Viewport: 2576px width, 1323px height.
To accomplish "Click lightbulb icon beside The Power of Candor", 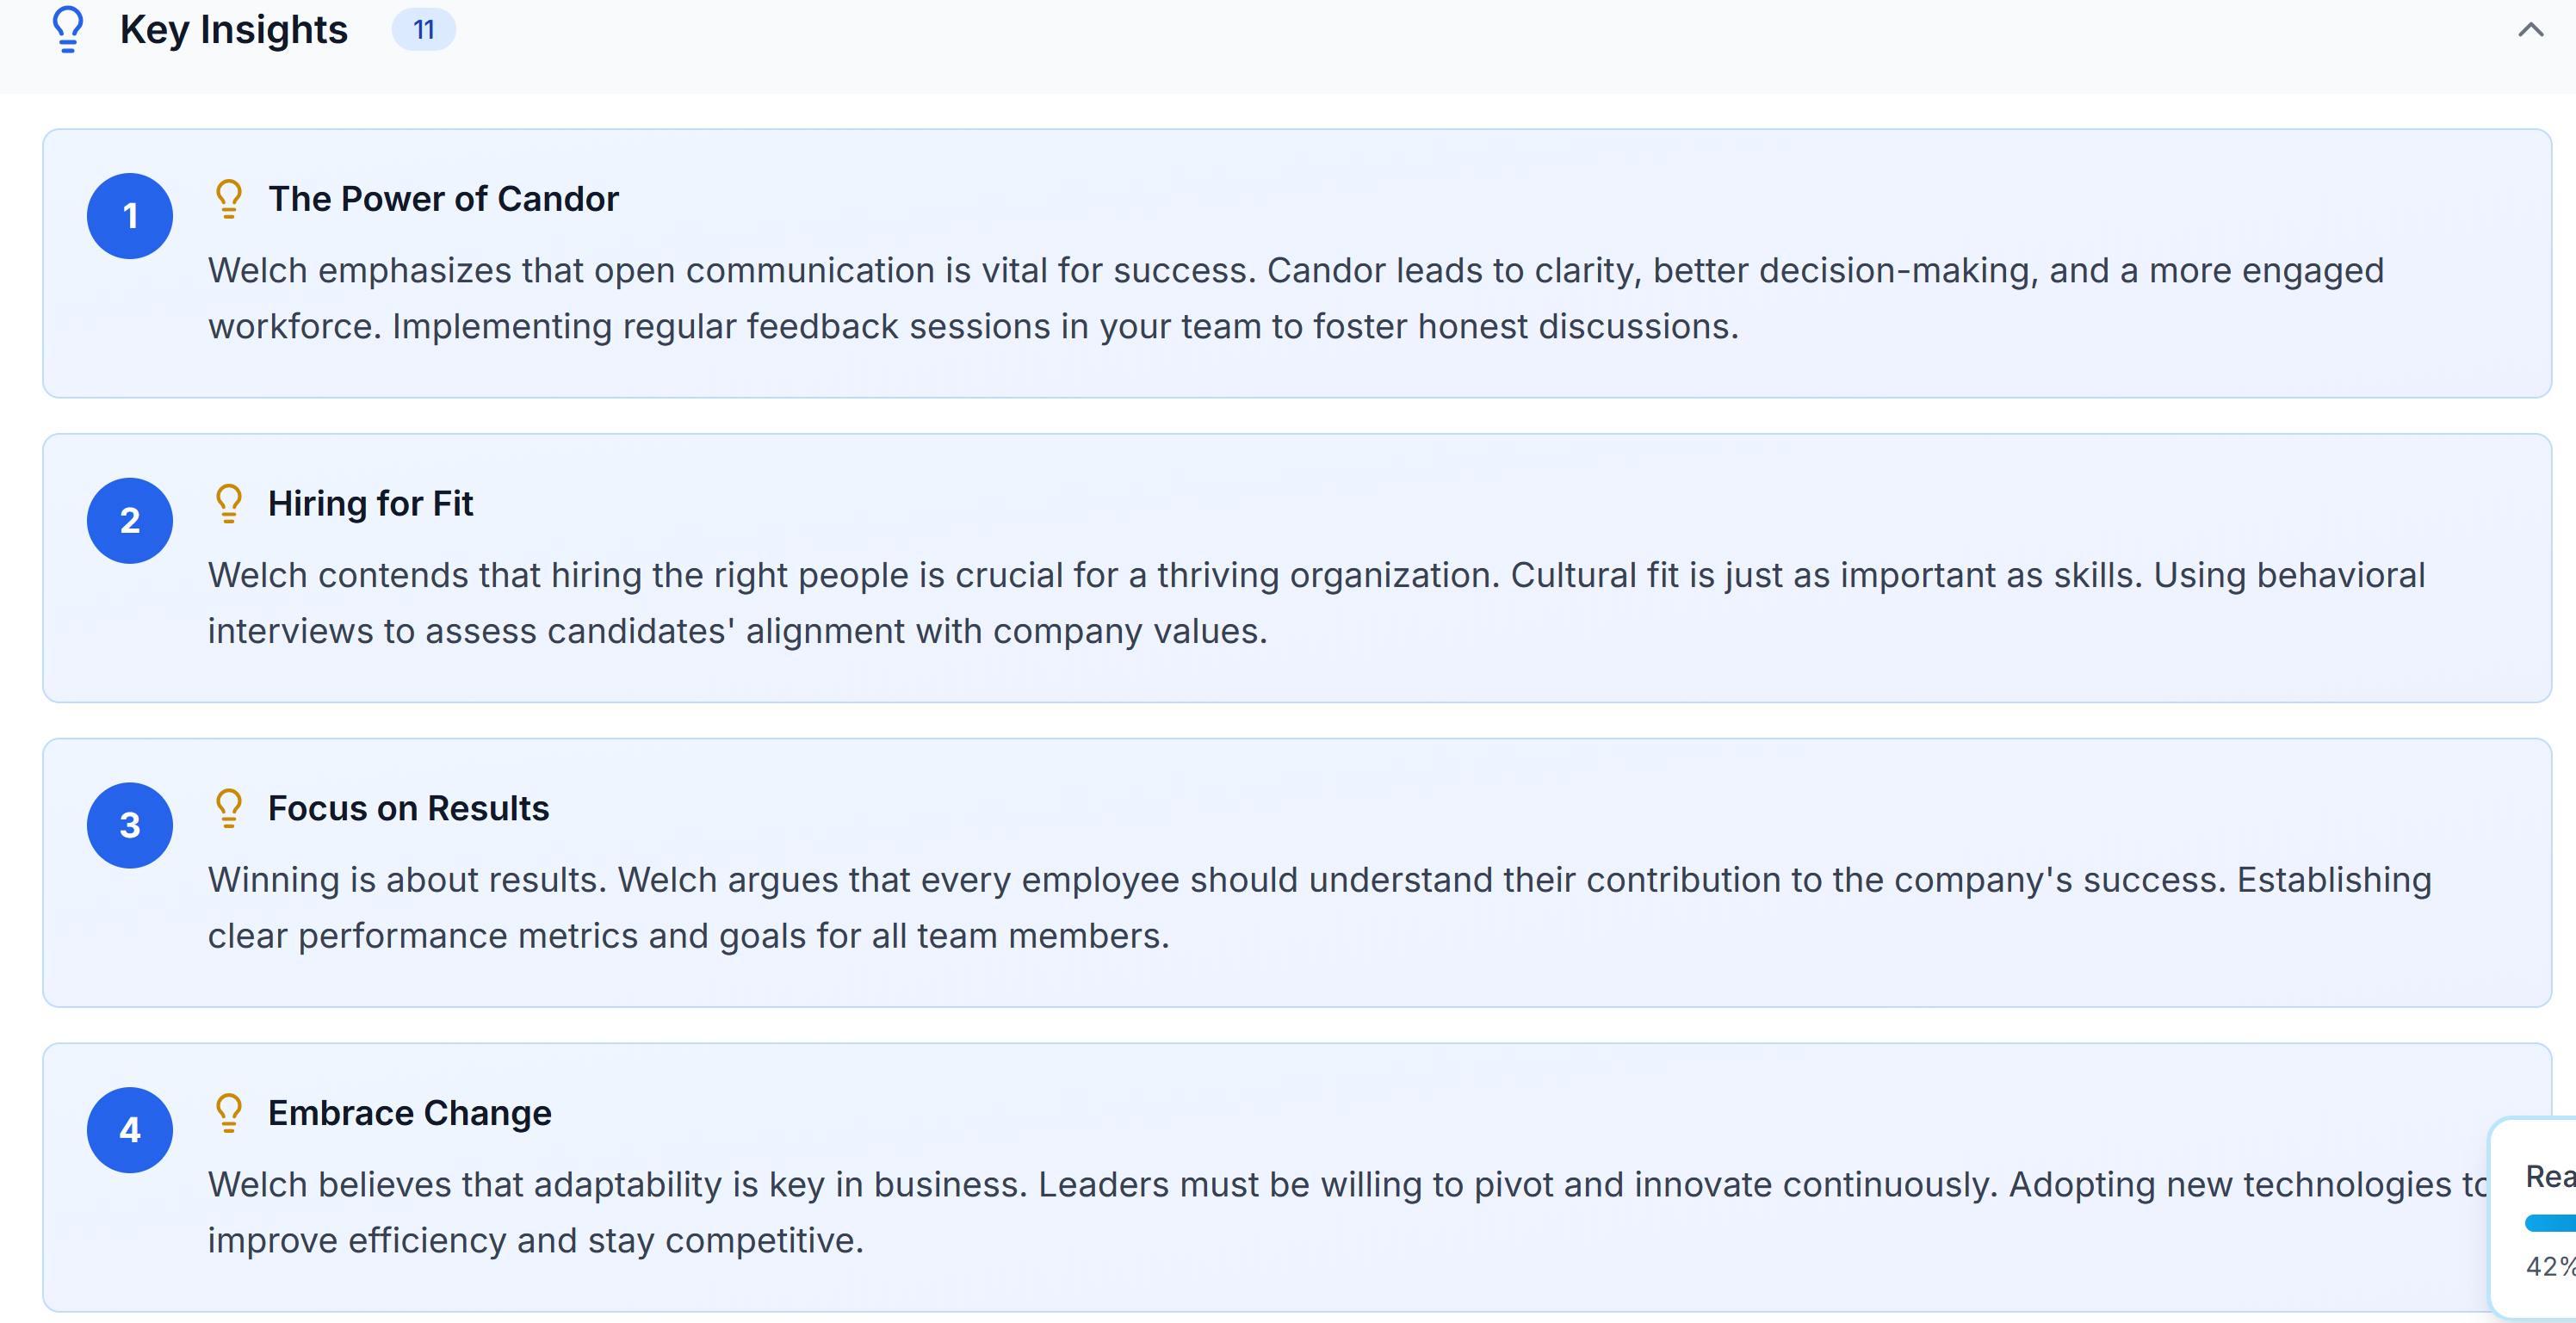I will coord(229,198).
